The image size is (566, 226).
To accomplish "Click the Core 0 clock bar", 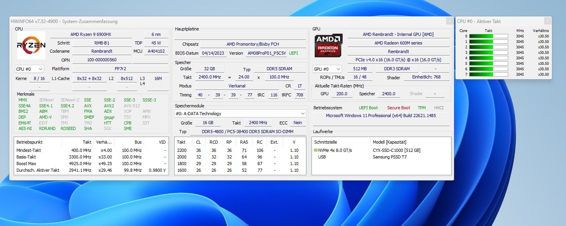I will point(488,36).
